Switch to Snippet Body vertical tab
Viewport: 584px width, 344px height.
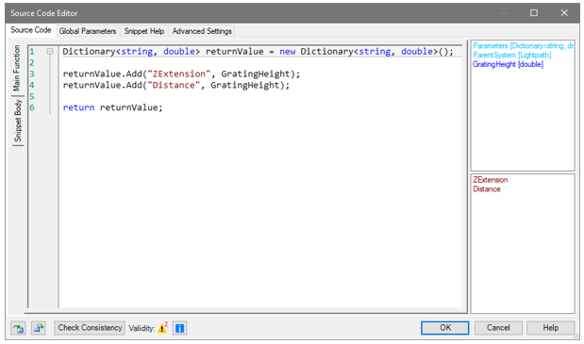[x=18, y=121]
